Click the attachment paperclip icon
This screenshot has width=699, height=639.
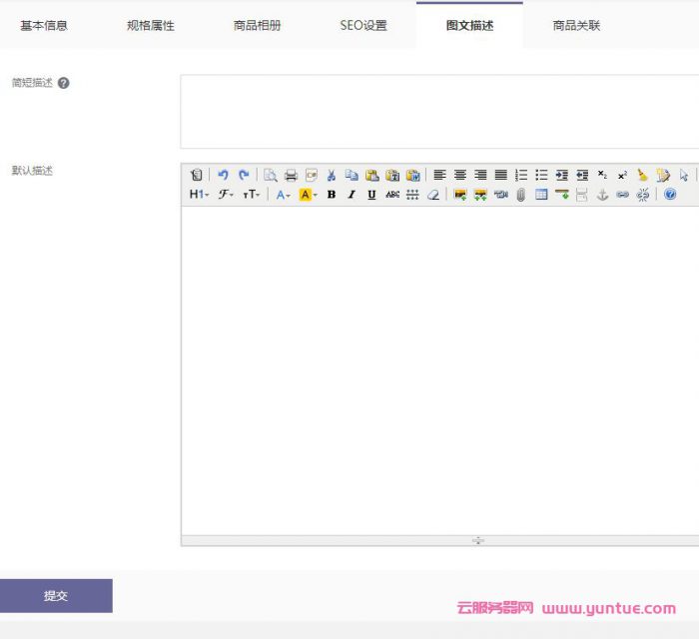520,195
